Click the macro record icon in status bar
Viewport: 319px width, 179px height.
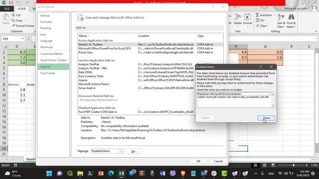click(15, 165)
